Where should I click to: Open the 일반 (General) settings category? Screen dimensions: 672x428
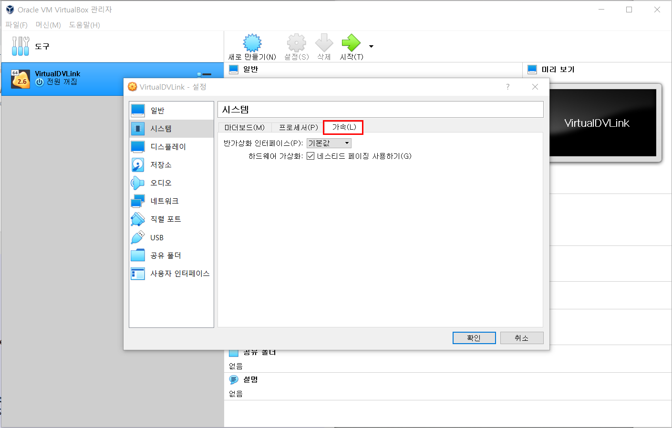[171, 111]
